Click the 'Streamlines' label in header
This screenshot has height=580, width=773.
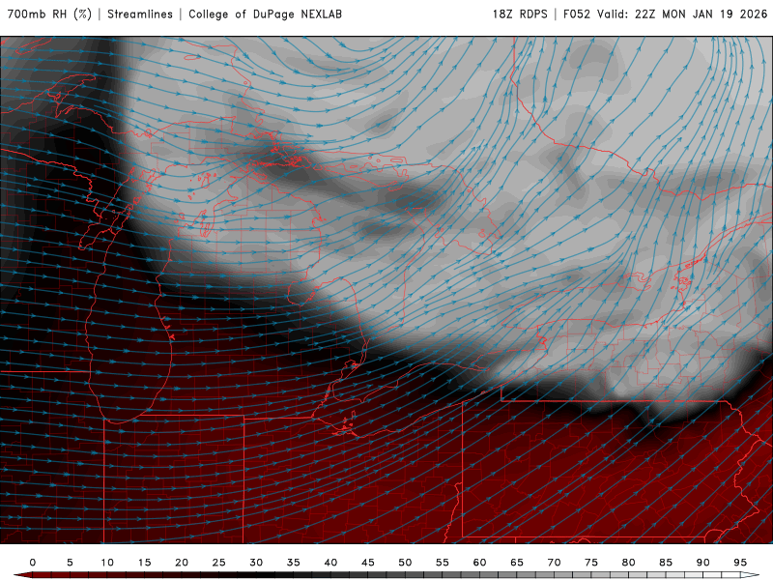point(140,14)
